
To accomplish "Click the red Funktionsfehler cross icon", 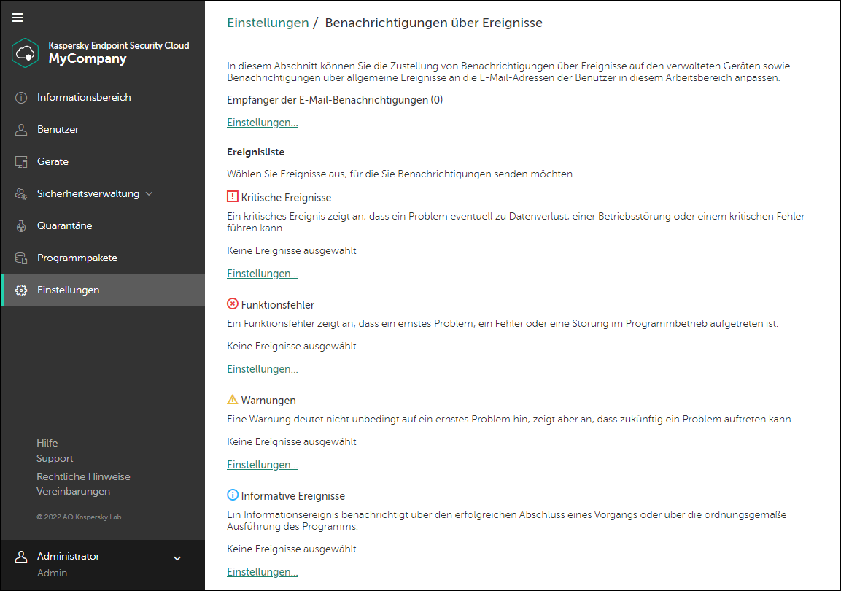I will (x=232, y=304).
